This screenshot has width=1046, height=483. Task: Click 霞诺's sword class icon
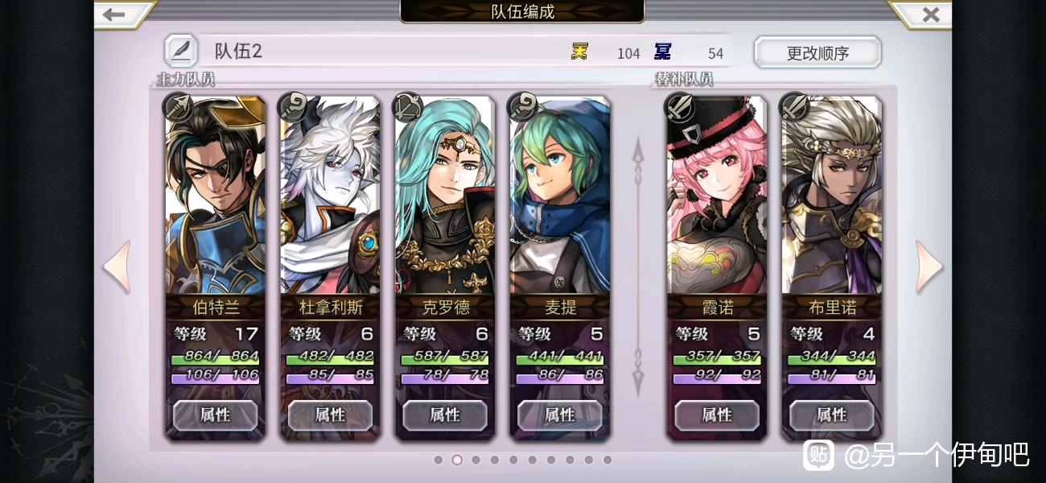click(679, 107)
